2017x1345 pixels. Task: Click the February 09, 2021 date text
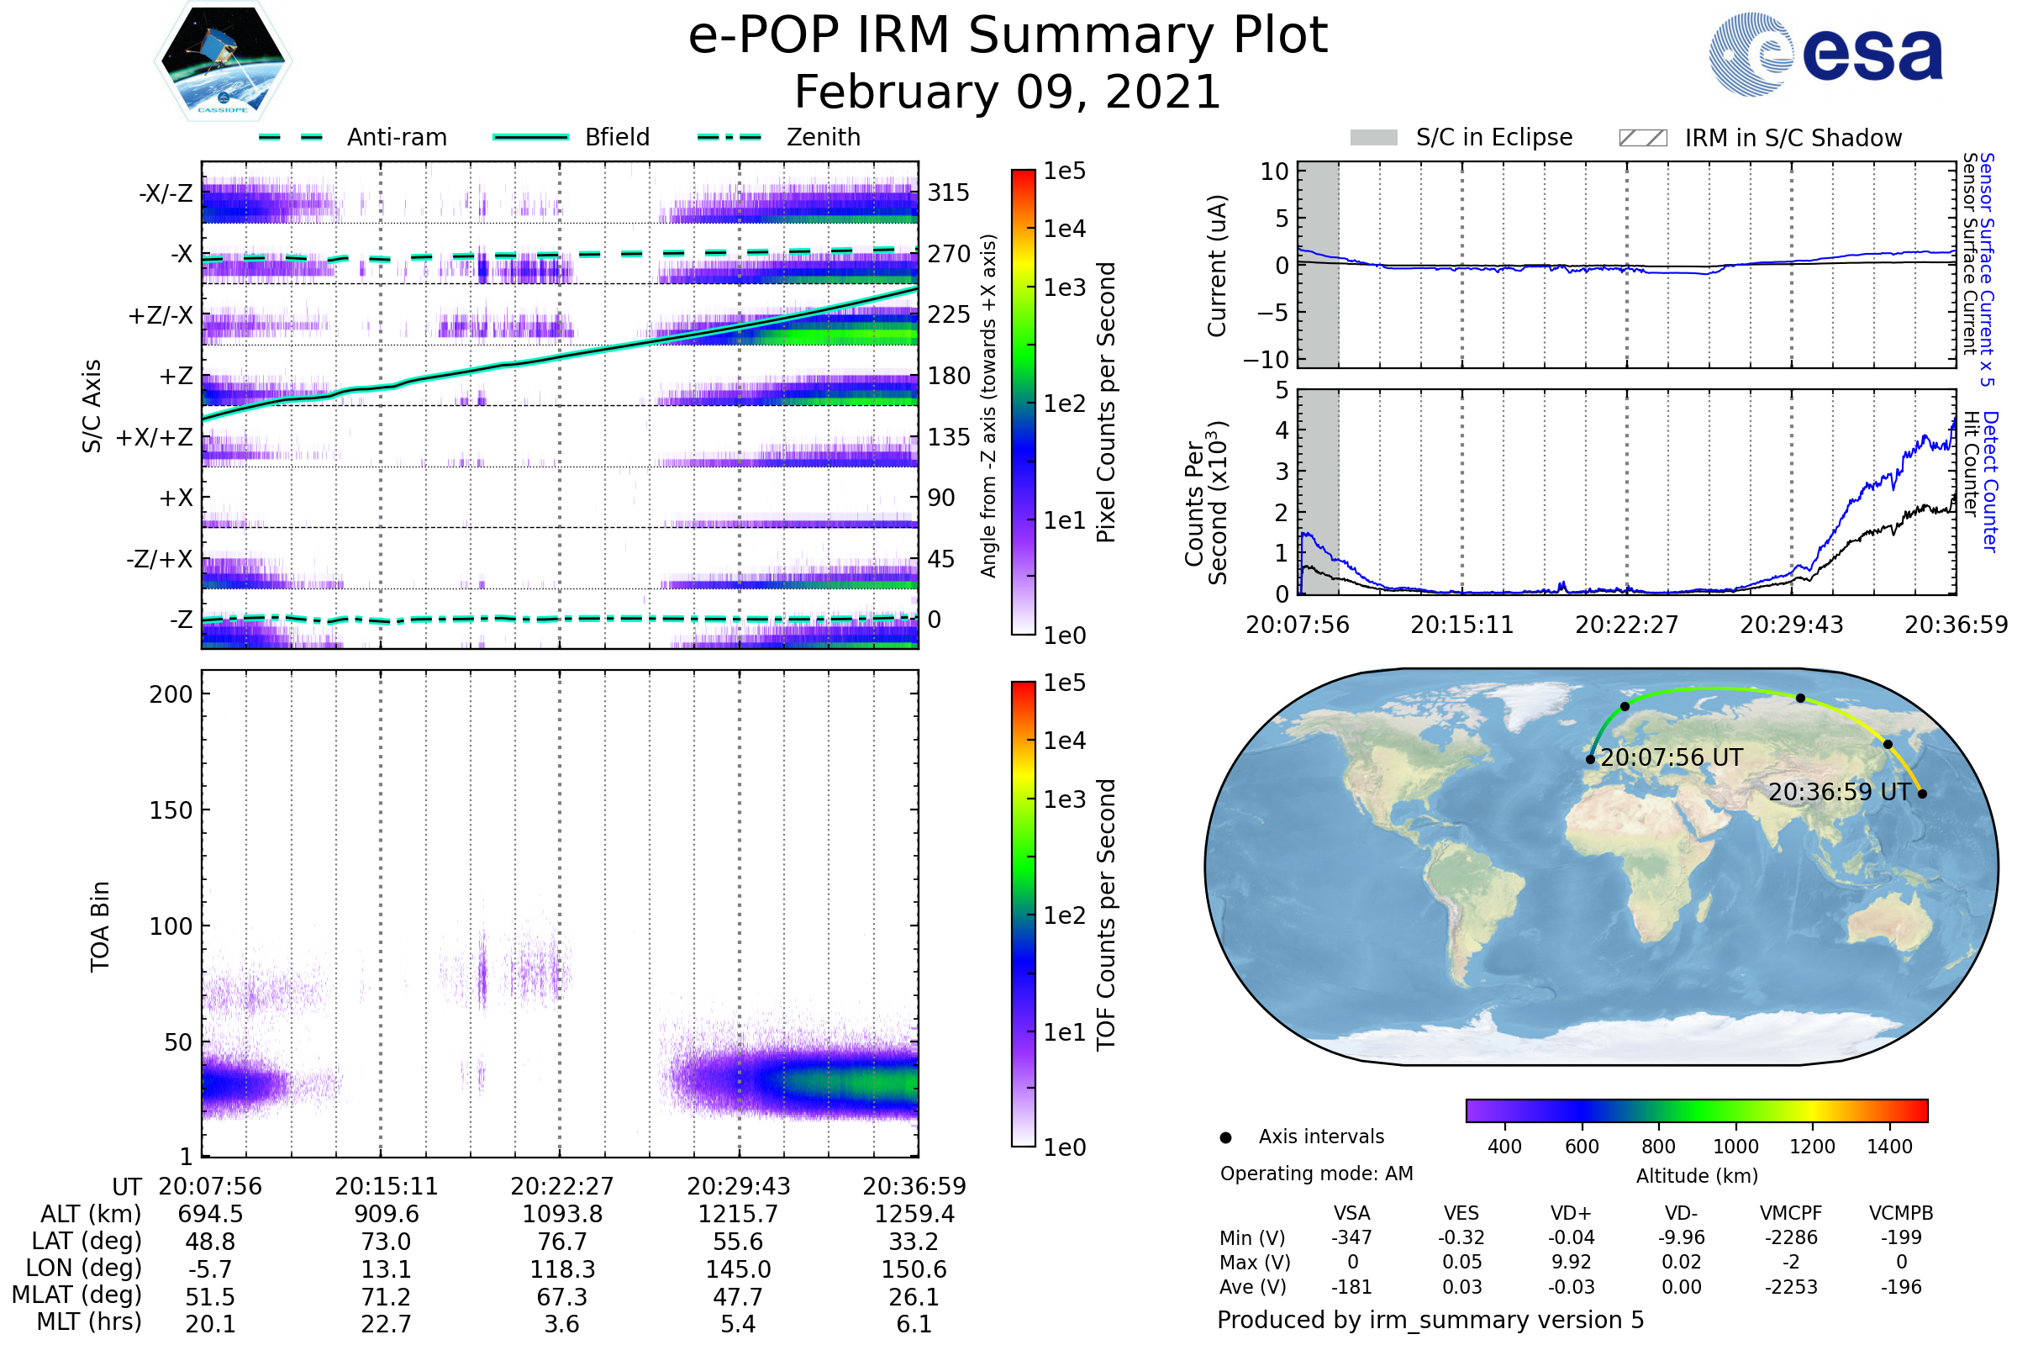pos(1008,92)
